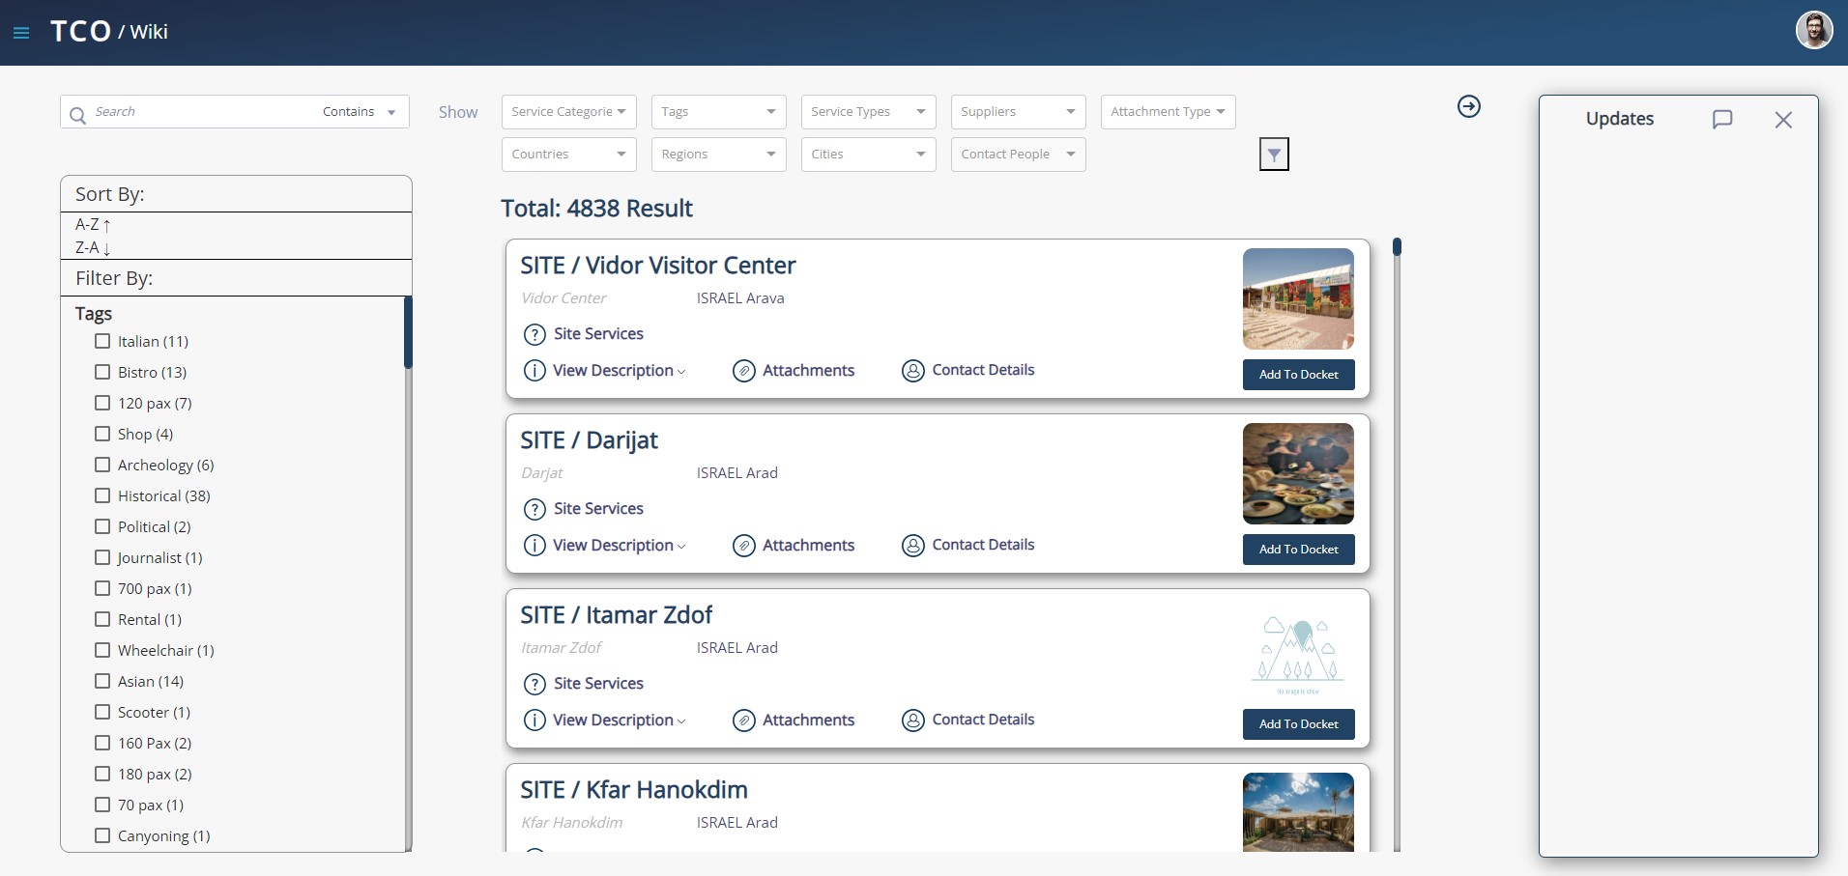
Task: Open the SITE / Vidor Visitor Center title
Action: 658,266
